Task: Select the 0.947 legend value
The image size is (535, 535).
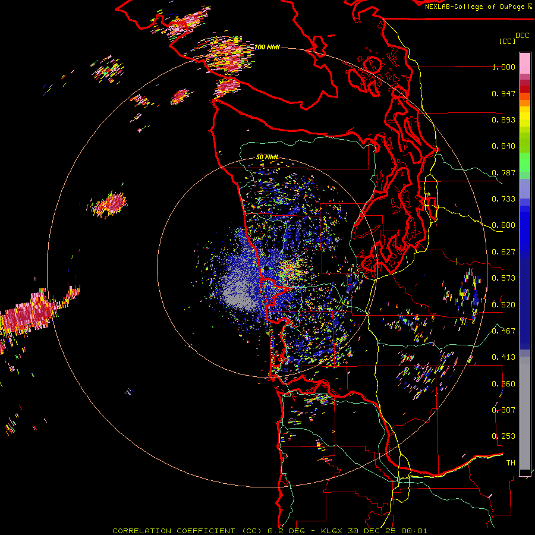Action: coord(503,93)
